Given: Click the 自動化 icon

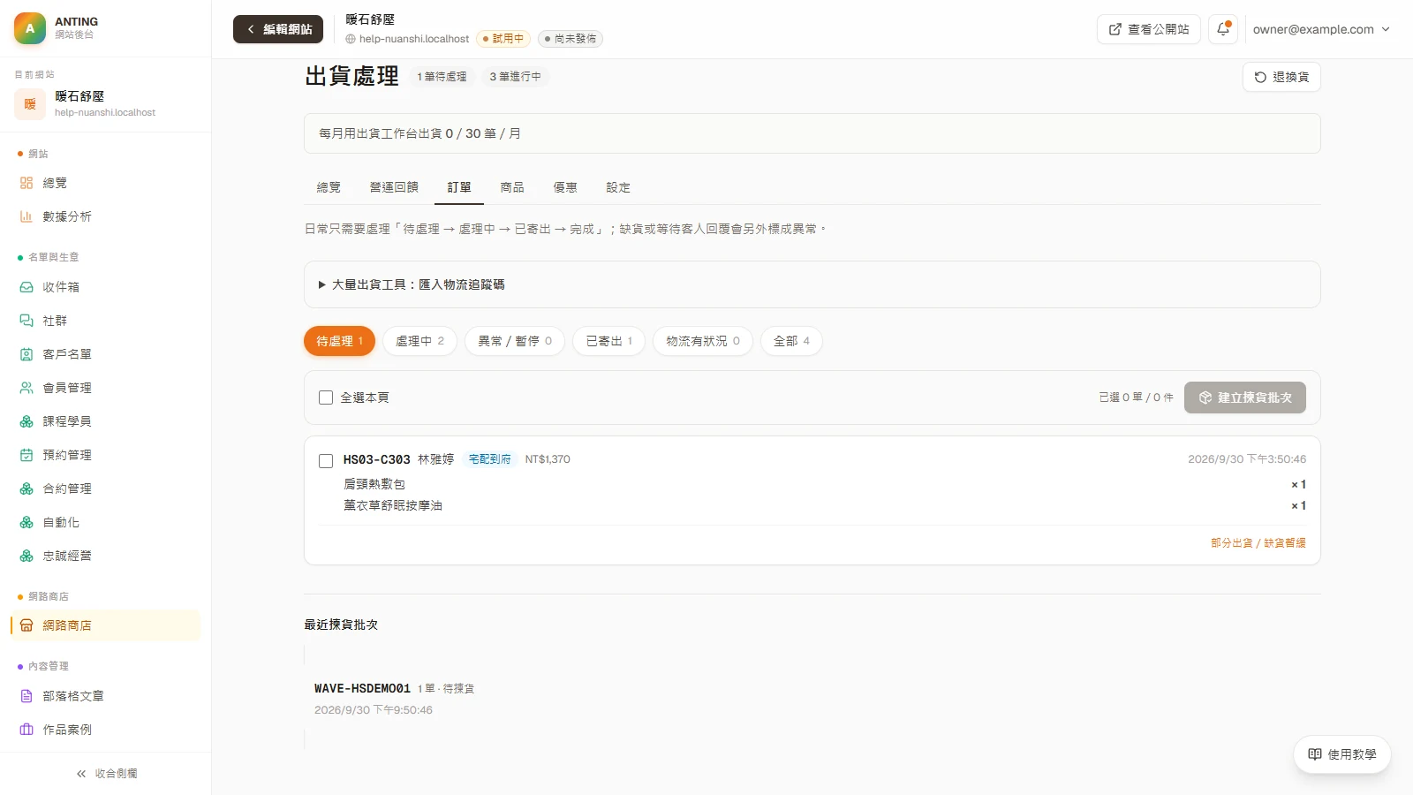Looking at the screenshot, I should [x=26, y=522].
